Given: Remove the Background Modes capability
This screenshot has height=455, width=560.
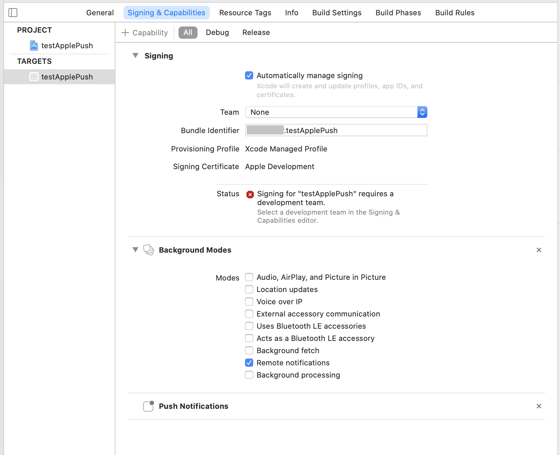Looking at the screenshot, I should pyautogui.click(x=539, y=250).
